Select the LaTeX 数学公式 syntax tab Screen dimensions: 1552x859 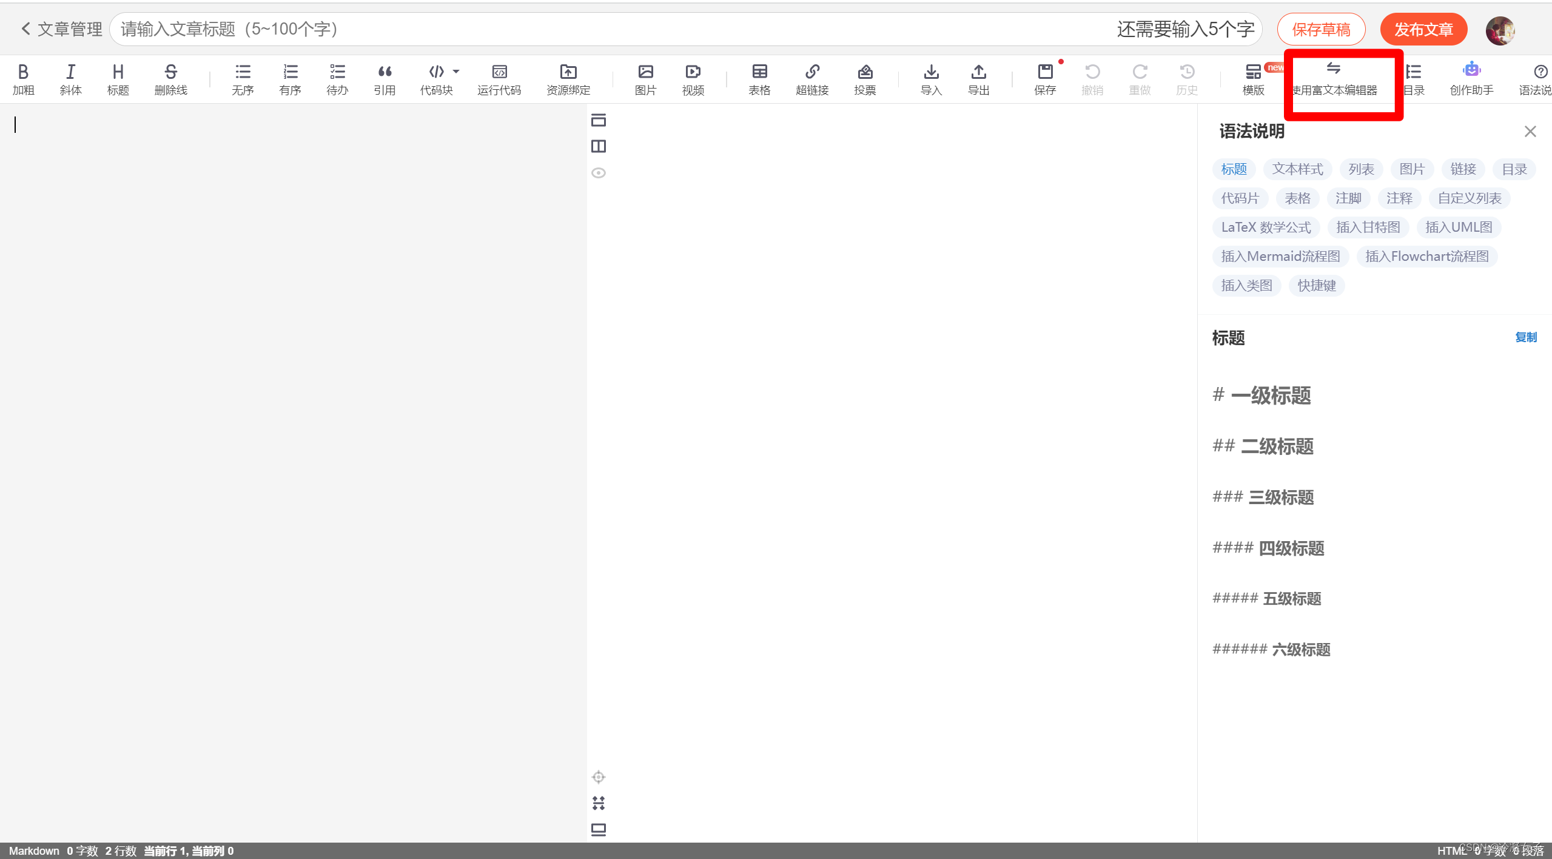click(x=1266, y=227)
